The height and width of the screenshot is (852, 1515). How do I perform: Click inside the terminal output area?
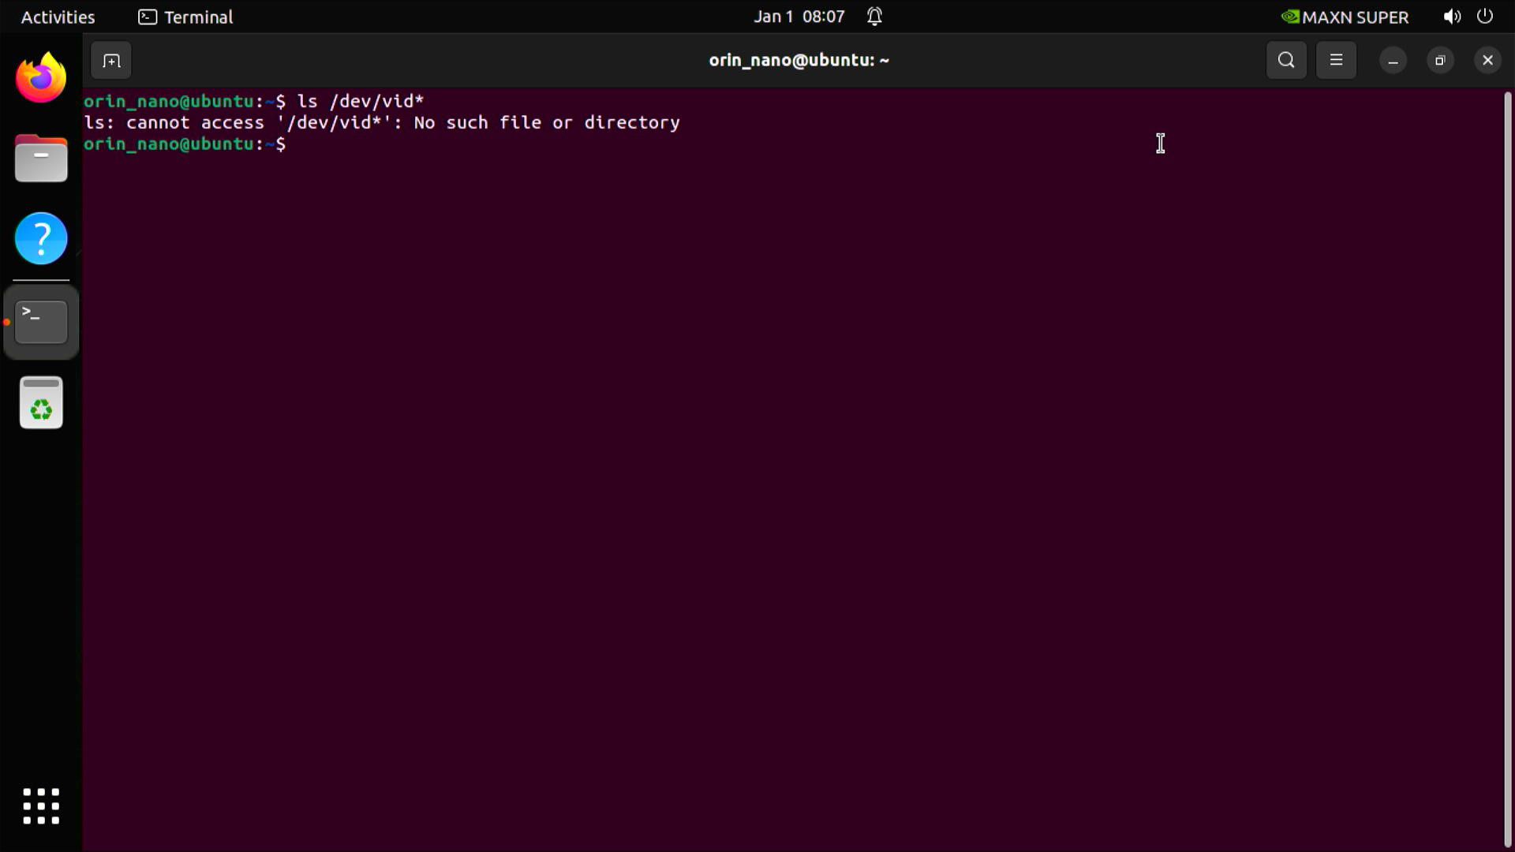pyautogui.click(x=710, y=394)
